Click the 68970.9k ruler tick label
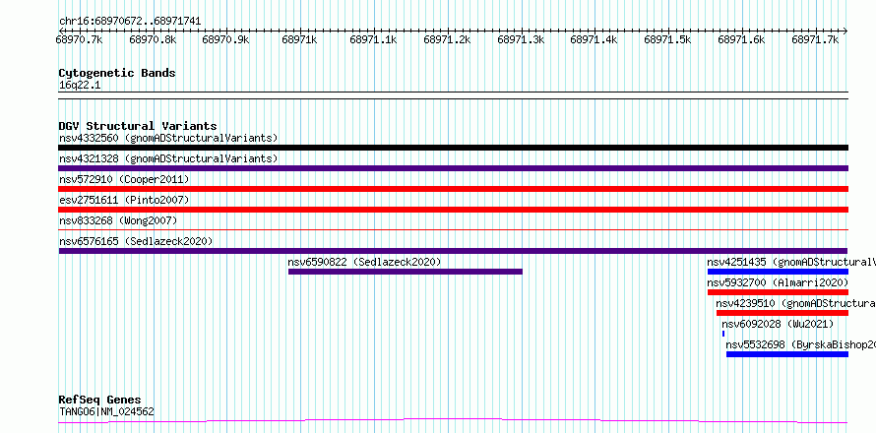Image resolution: width=876 pixels, height=433 pixels. coord(225,39)
